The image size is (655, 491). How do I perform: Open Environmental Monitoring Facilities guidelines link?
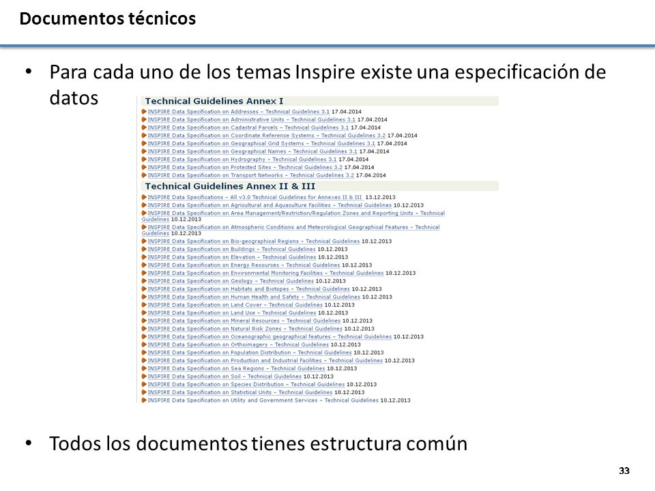(265, 273)
